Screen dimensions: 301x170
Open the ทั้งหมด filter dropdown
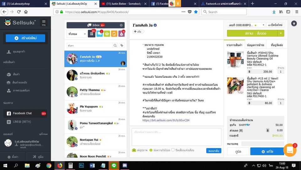click(77, 34)
